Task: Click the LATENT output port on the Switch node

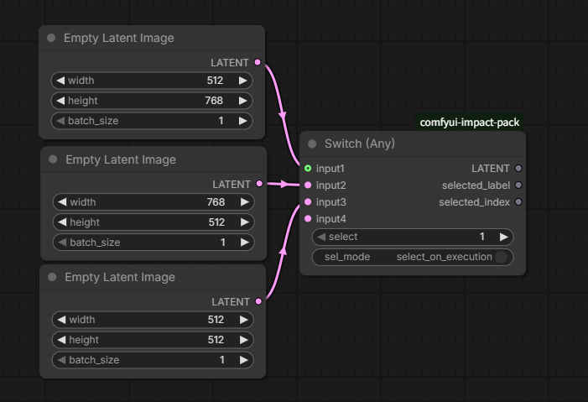Action: tap(518, 169)
